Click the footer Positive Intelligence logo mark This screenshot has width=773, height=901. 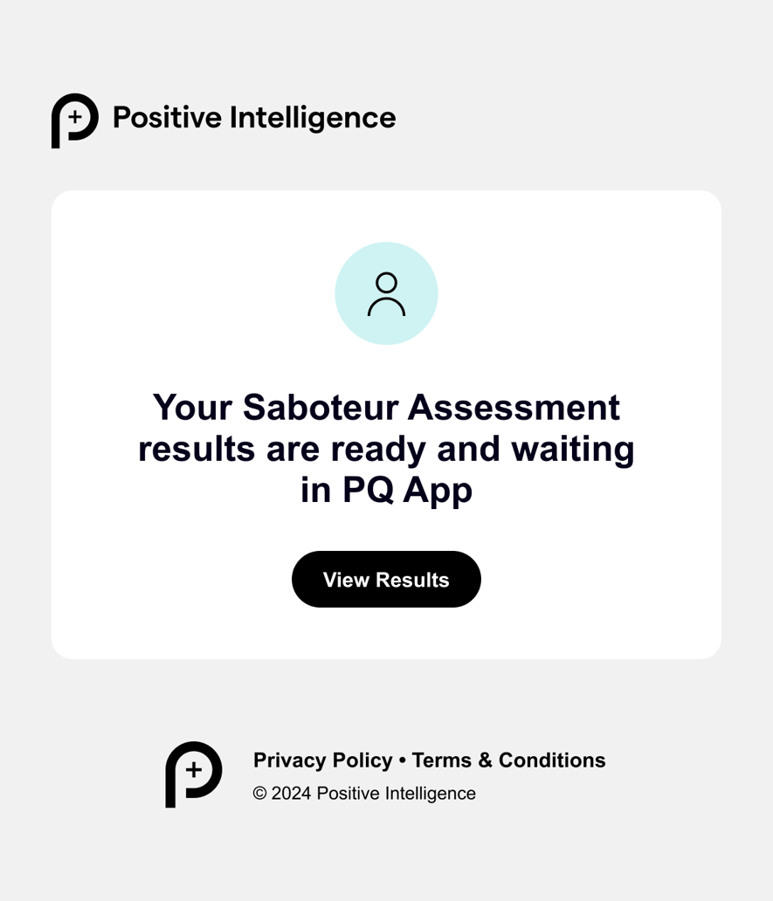coord(192,775)
